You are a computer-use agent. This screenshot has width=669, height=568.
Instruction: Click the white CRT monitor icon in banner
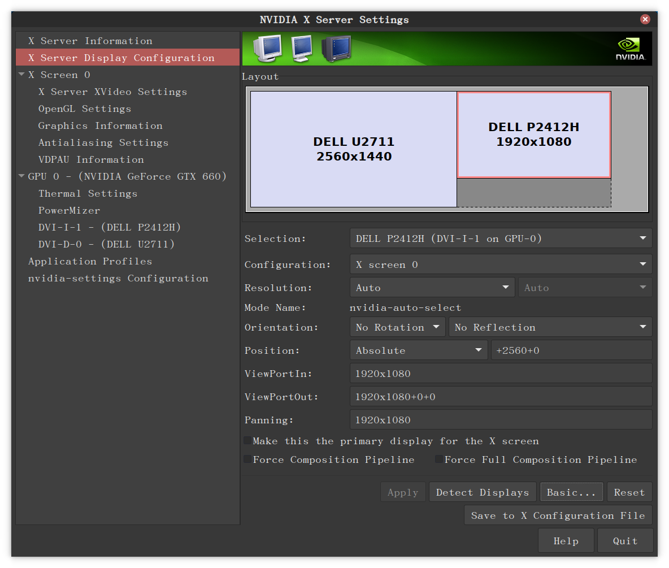pos(267,48)
